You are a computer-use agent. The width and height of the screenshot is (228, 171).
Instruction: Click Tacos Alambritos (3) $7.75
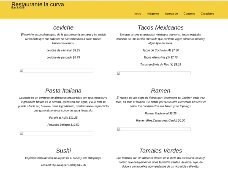[x=160, y=57]
